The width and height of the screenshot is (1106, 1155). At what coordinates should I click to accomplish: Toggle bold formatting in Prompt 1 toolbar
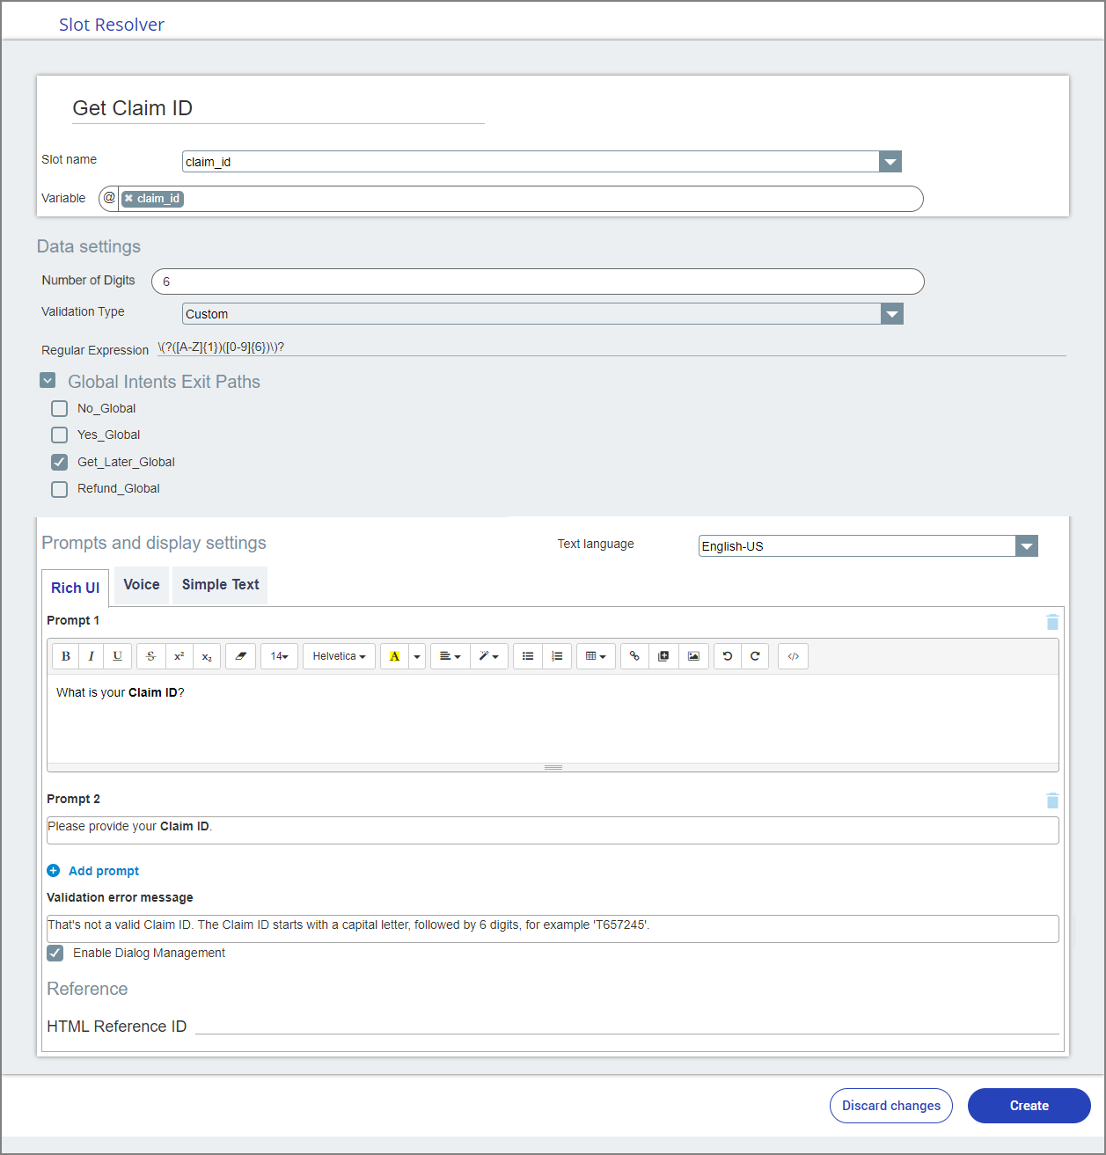(66, 656)
